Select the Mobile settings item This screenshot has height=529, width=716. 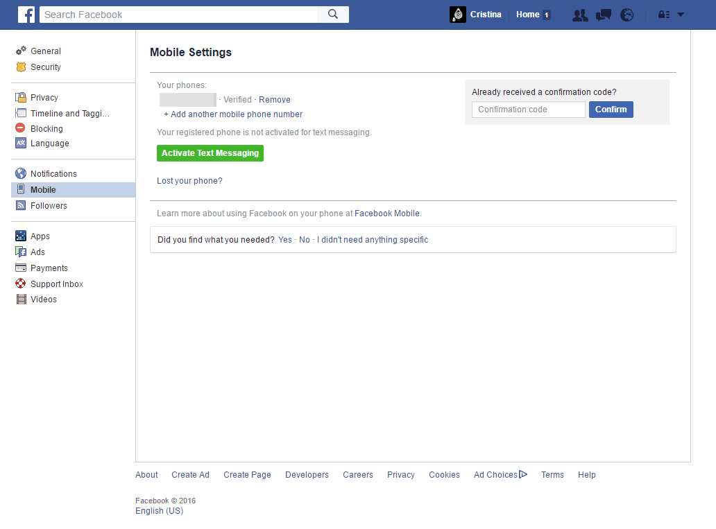[73, 190]
